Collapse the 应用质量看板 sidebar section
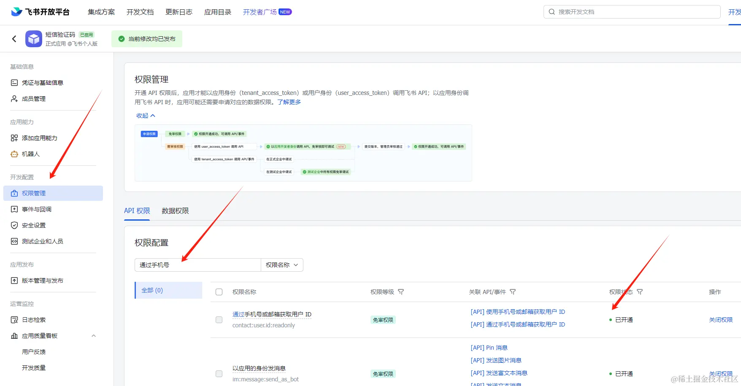The height and width of the screenshot is (386, 741). tap(94, 336)
